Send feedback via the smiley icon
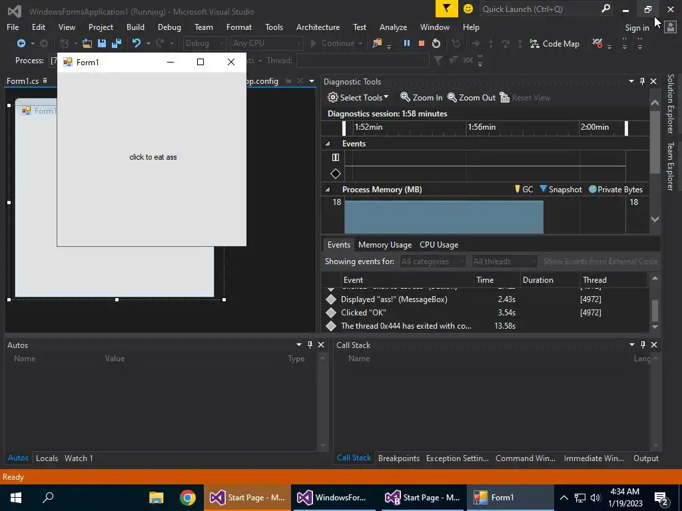The image size is (682, 511). [468, 9]
